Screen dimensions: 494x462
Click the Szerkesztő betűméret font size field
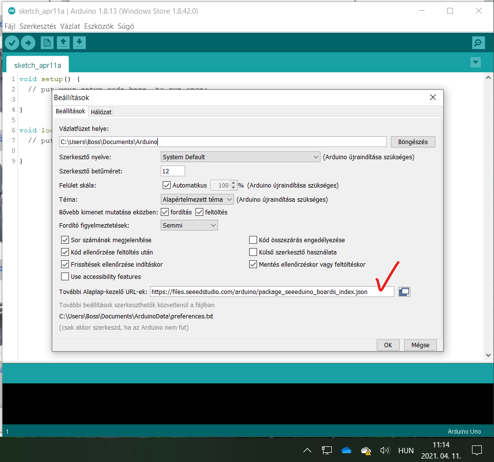tap(172, 171)
